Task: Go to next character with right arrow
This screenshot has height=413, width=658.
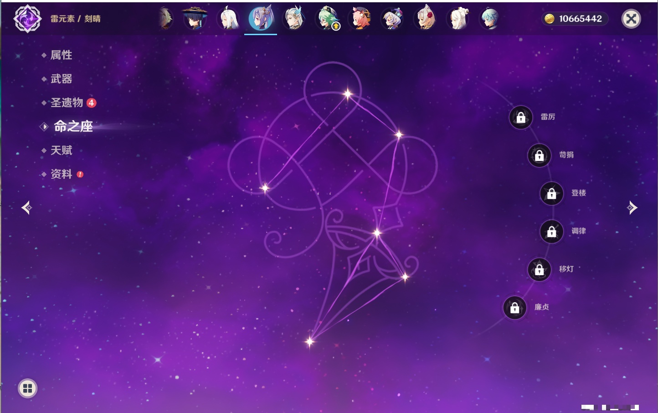Action: pos(632,208)
